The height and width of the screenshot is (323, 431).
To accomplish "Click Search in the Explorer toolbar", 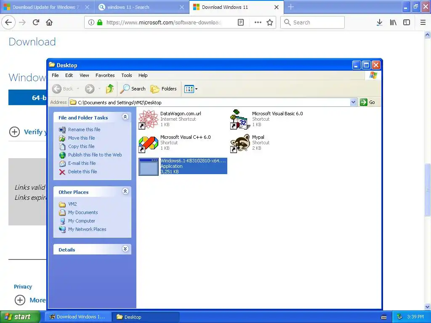I will (x=133, y=89).
